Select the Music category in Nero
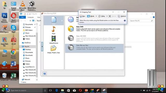This screenshot has height=93, width=166. coord(54,30)
